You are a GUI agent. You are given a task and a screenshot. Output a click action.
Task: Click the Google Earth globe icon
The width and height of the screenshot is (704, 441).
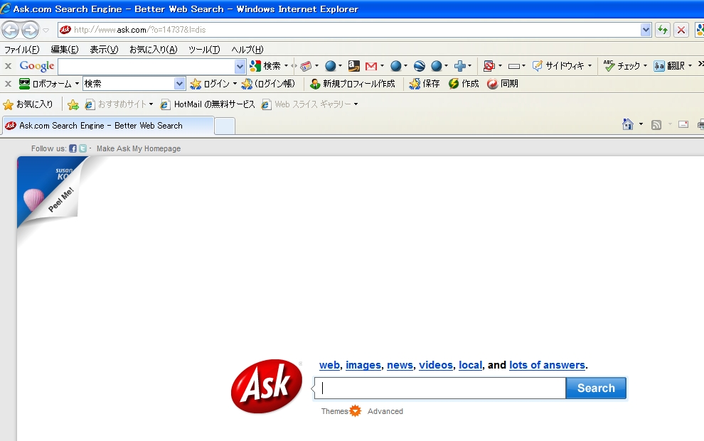pos(420,66)
